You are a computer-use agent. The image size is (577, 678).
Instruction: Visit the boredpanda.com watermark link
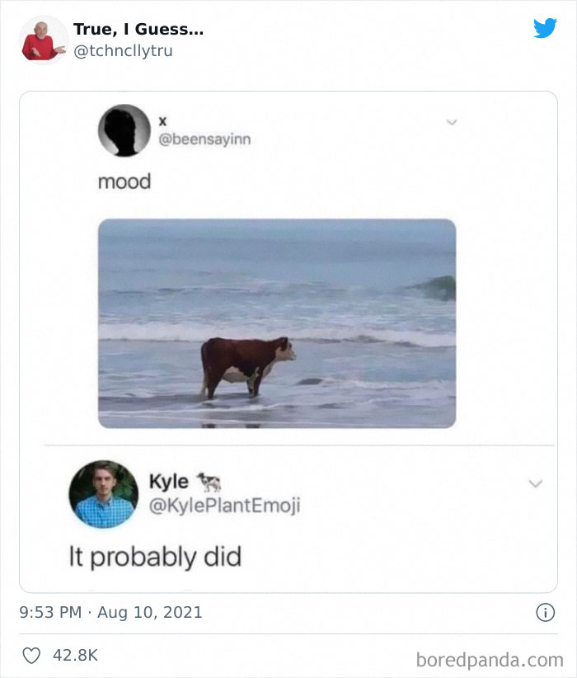pyautogui.click(x=490, y=661)
